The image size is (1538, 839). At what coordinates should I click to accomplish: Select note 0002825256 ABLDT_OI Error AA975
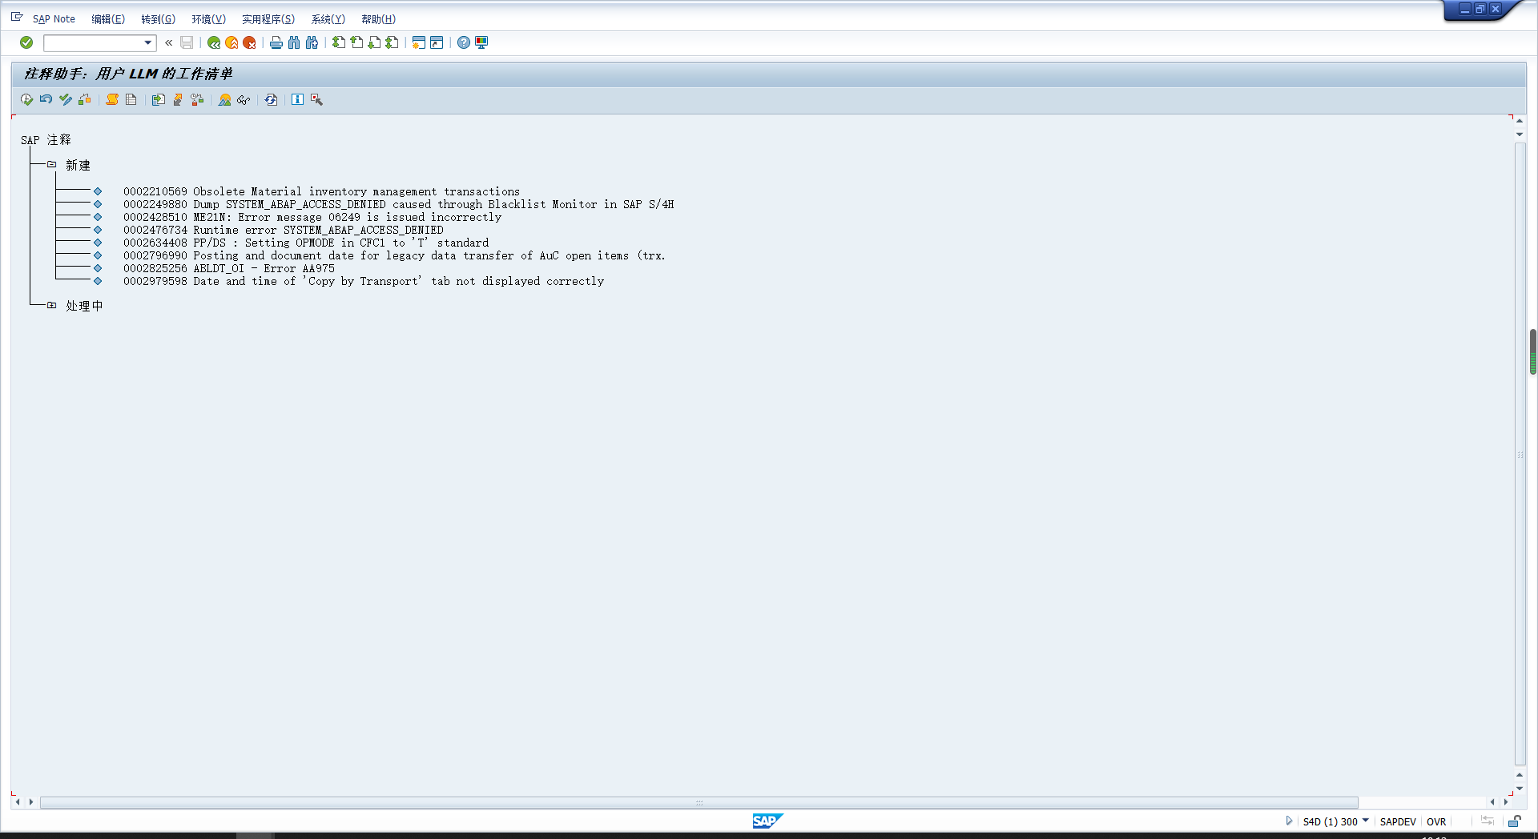[229, 268]
